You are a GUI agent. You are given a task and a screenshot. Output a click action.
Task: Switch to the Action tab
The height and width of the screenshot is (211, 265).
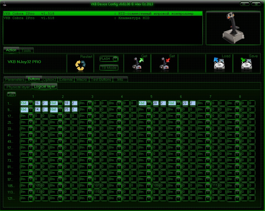click(11, 50)
